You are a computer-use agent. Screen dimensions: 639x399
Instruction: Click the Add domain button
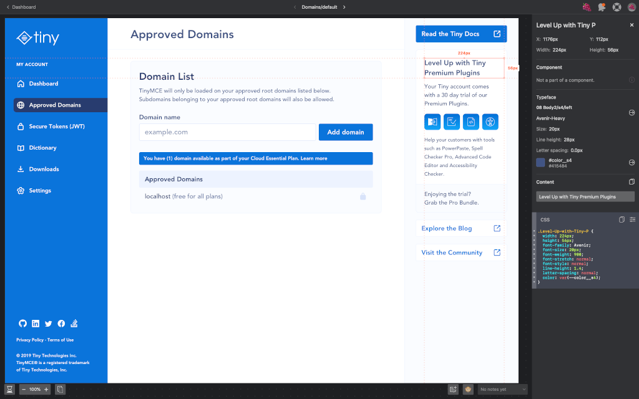(346, 132)
